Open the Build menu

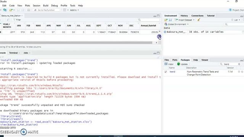pyautogui.click(x=46, y=5)
